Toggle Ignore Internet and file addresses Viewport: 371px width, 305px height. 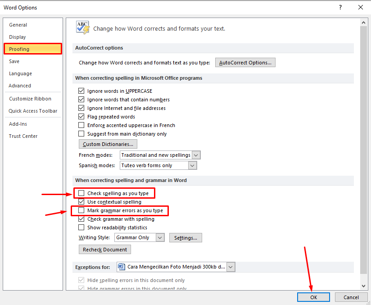81,108
